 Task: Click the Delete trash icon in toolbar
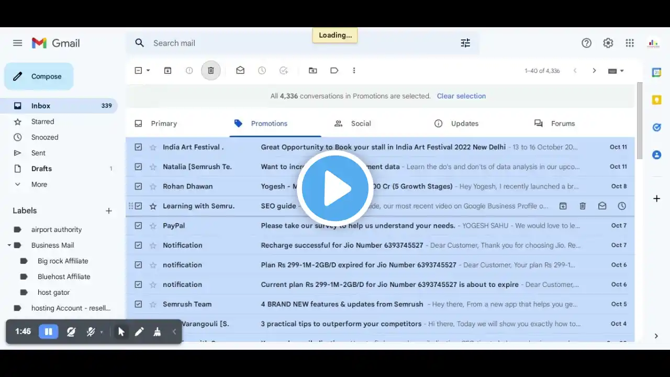[x=211, y=70]
